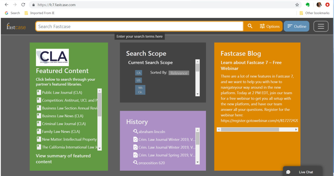The width and height of the screenshot is (334, 176).
Task: Open the hamburger menu in the top-right corner
Action: coord(321,26)
